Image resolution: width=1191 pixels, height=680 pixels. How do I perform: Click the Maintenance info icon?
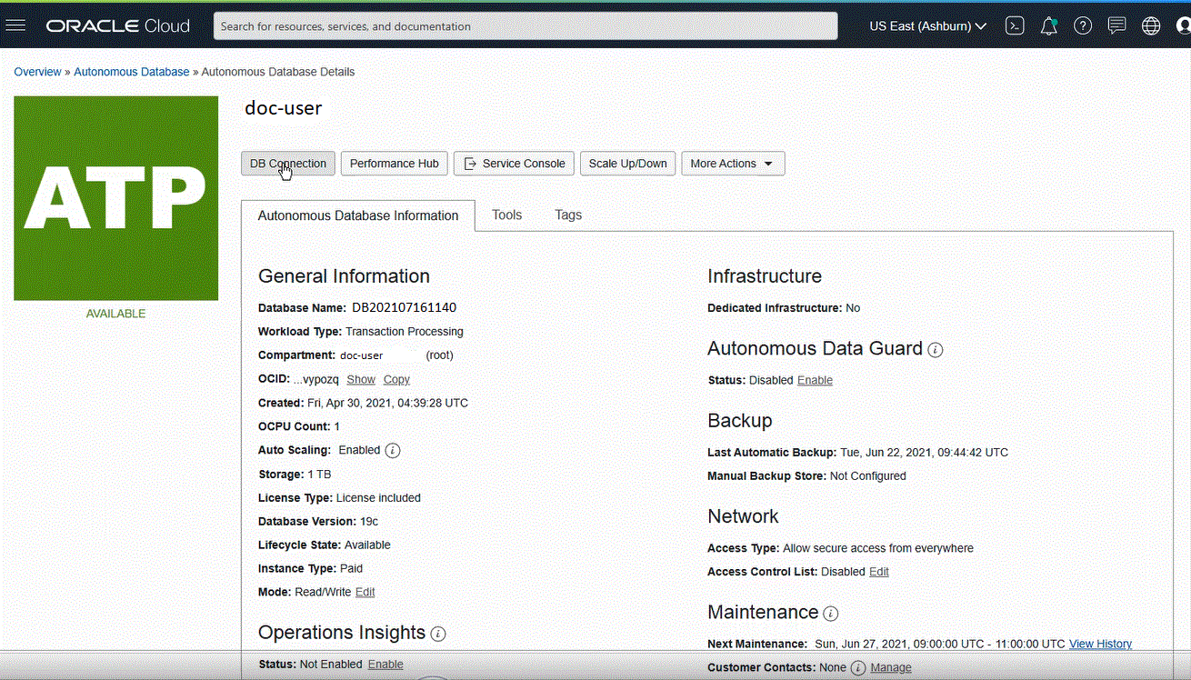pyautogui.click(x=830, y=614)
